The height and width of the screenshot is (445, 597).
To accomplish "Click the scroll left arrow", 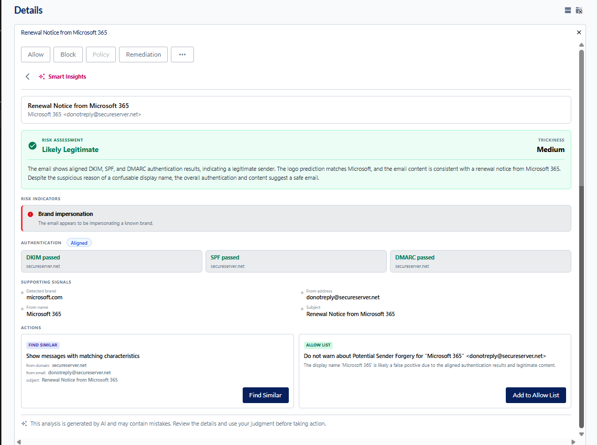I will [x=19, y=442].
